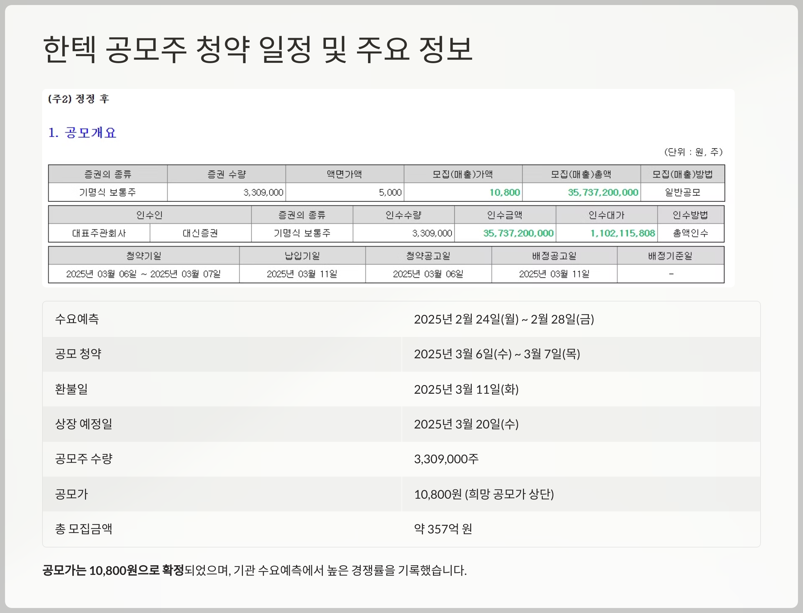Click the green 10,800 모집가액 value

click(x=504, y=192)
